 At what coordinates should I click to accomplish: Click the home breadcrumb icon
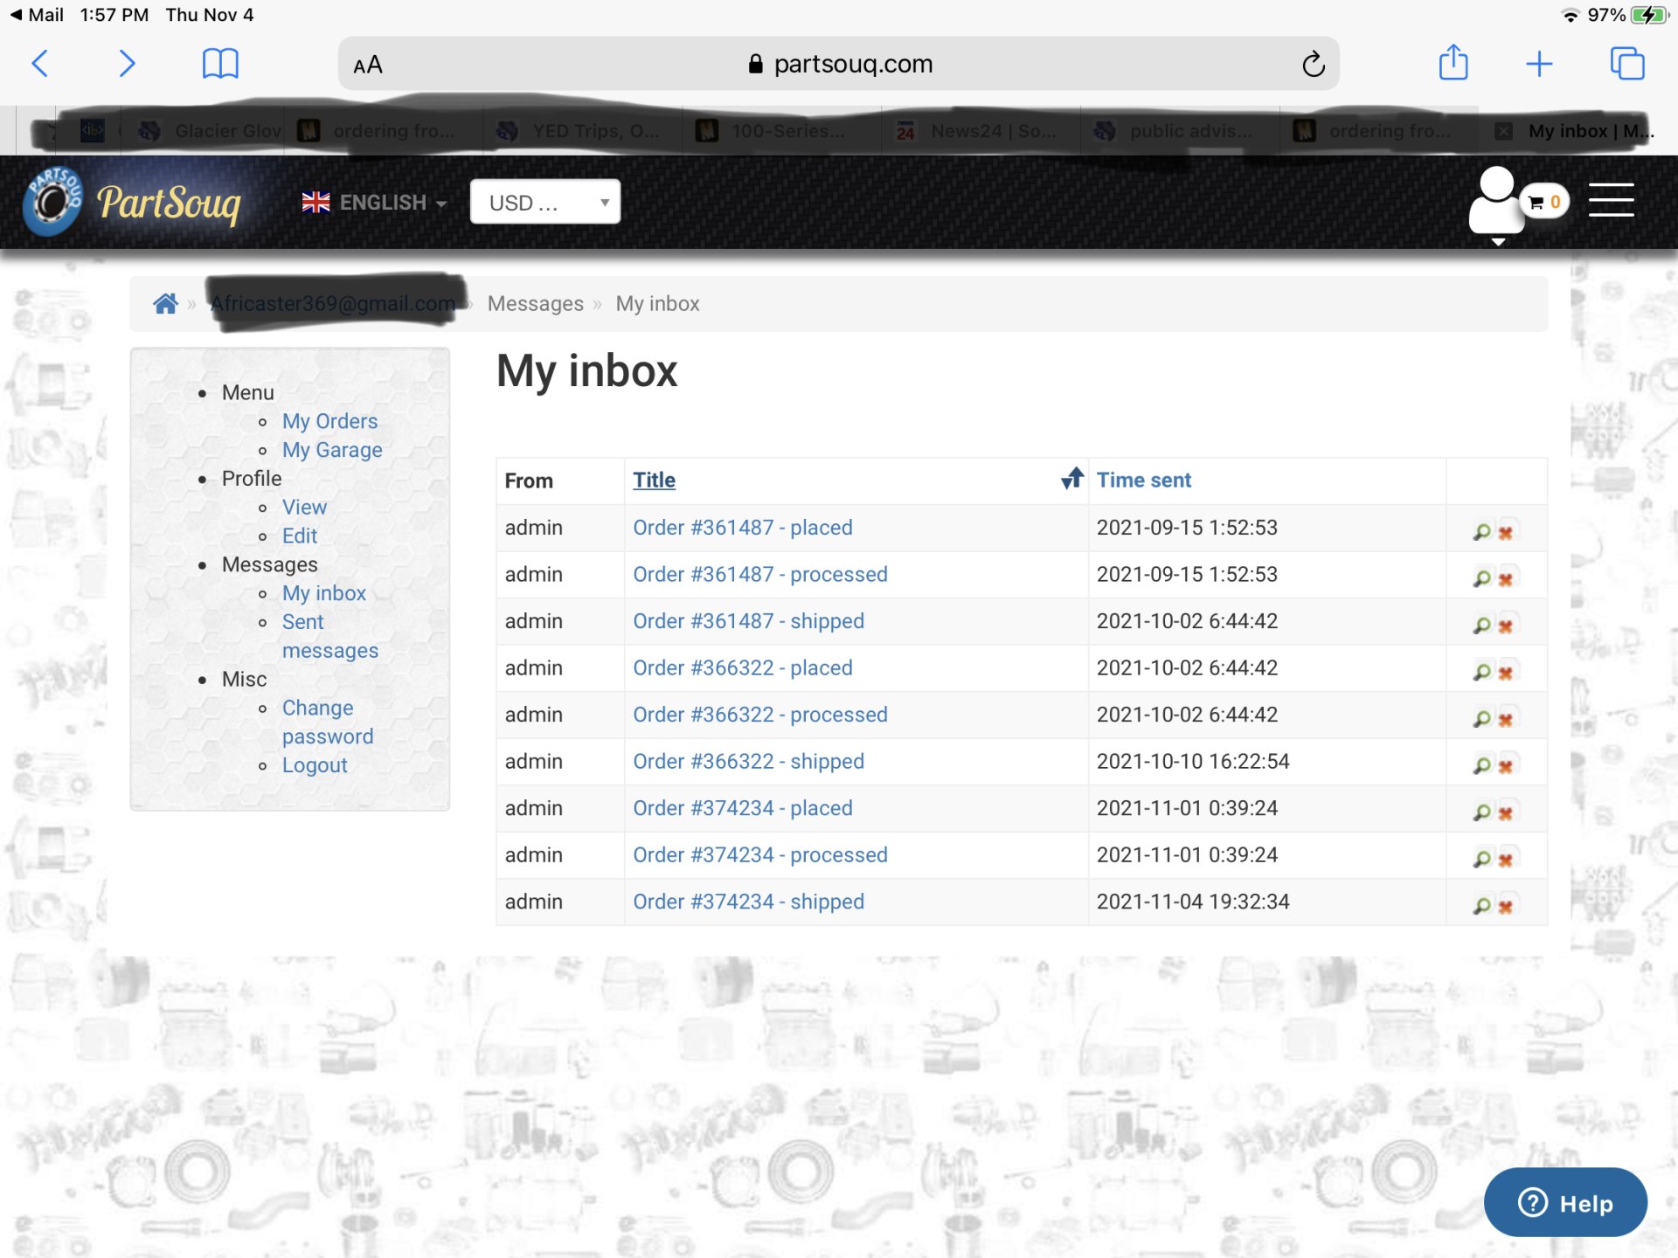click(165, 303)
